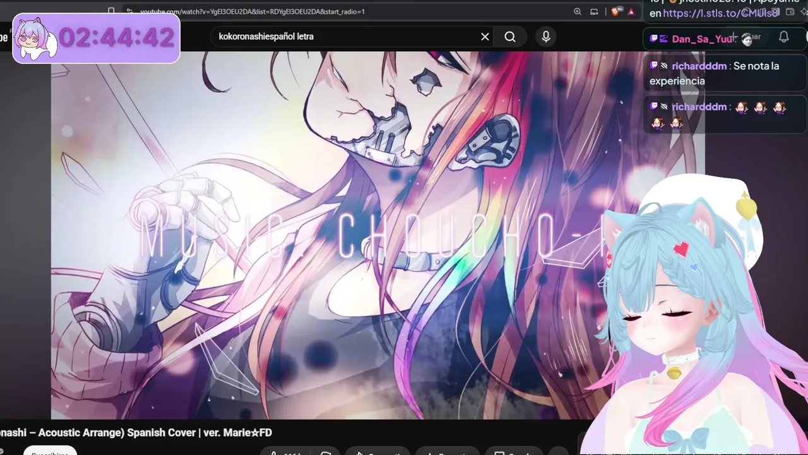Viewport: 808px width, 455px height.
Task: Open the zoom magnifier icon in address bar
Action: (x=578, y=11)
